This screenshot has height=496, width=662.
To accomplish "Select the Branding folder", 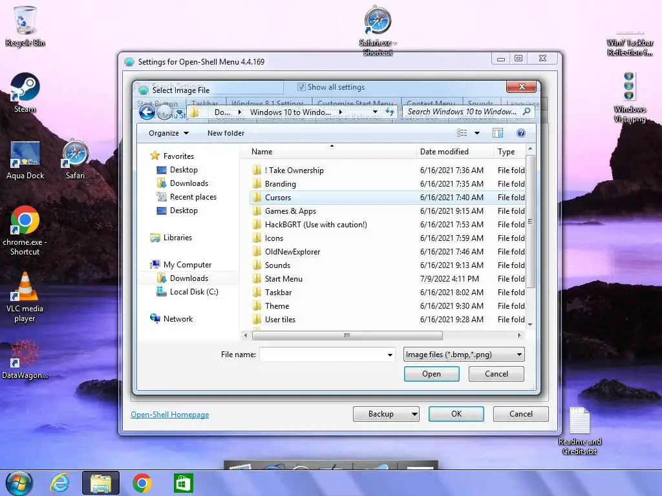I will [x=387, y=184].
